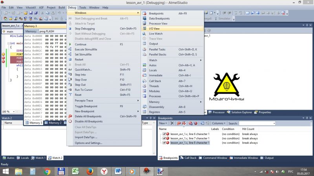Image resolution: width=314 pixels, height=176 pixels.
Task: Click the Restart icon in Debug menu
Action: click(70, 59)
